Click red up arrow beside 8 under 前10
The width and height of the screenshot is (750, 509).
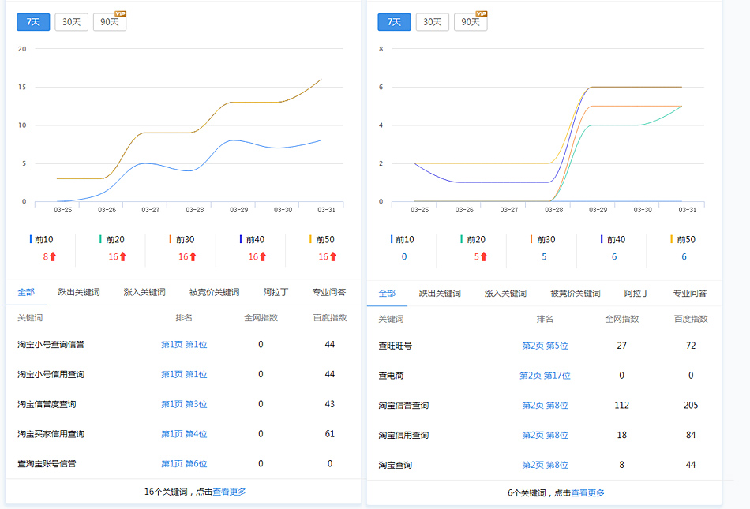click(x=54, y=256)
